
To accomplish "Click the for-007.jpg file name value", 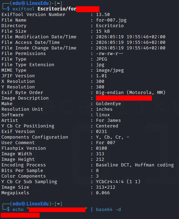I will coord(111,20).
